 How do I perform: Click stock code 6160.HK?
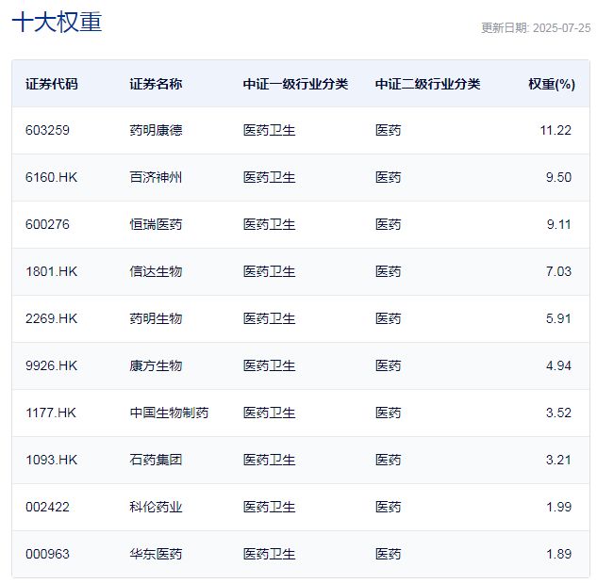[x=51, y=177]
